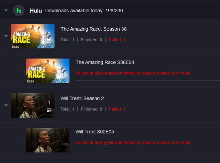Click Failed: 1 under Will Trent season
Image resolution: width=220 pixels, height=163 pixels.
pos(117,109)
